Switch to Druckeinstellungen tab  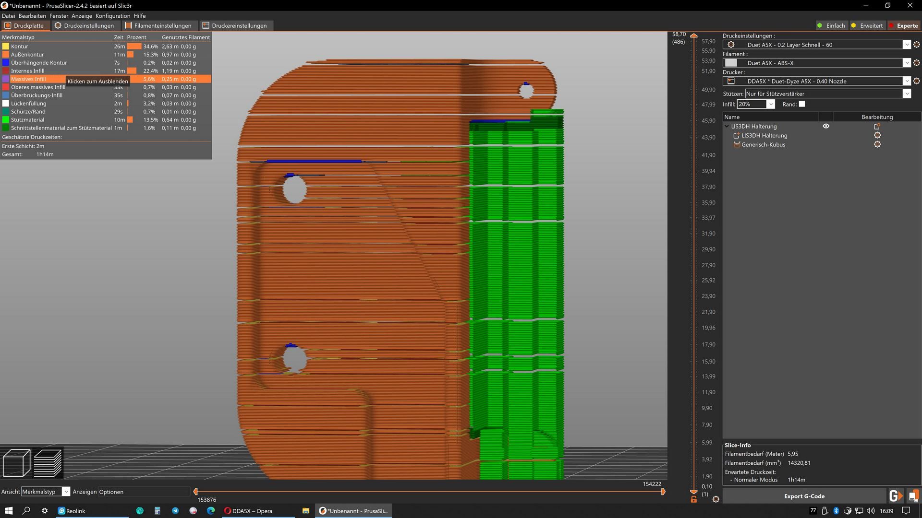point(85,25)
